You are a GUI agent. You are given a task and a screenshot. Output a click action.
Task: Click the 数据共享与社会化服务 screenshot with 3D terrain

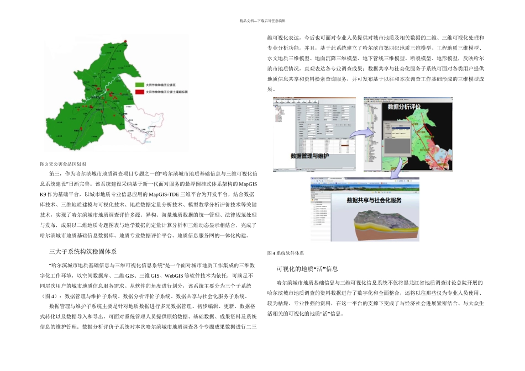point(365,209)
